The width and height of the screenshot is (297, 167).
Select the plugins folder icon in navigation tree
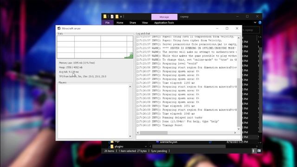point(112,147)
